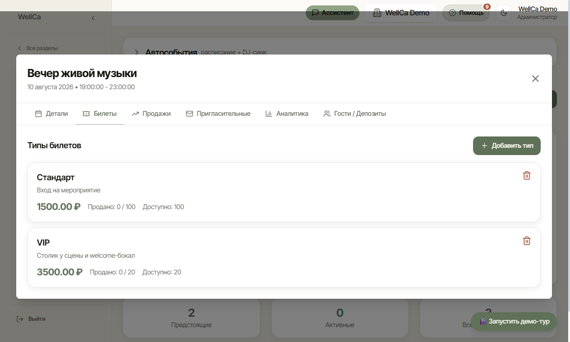Image resolution: width=570 pixels, height=342 pixels.
Task: Click the Вход на мероприятие description
Action: click(69, 190)
